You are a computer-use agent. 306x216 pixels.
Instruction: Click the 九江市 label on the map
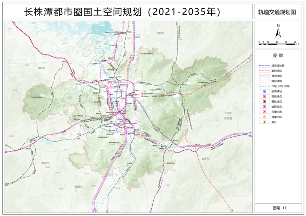[228, 113]
